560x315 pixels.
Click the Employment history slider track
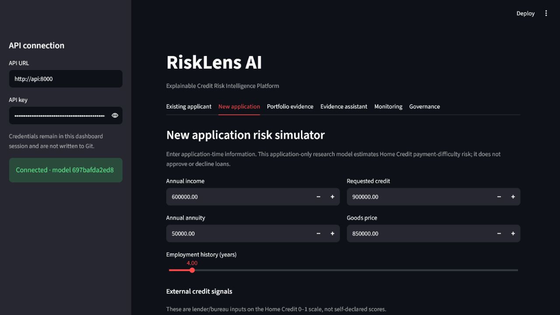[343, 270]
